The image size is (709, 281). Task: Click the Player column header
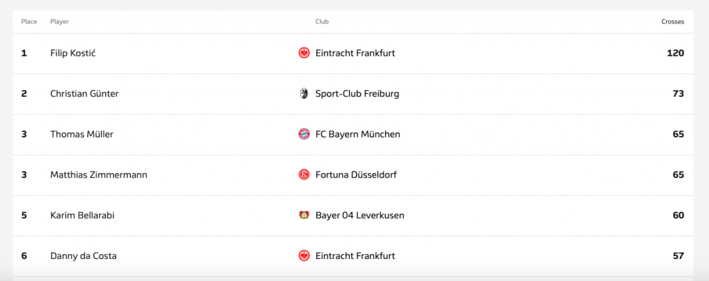60,21
